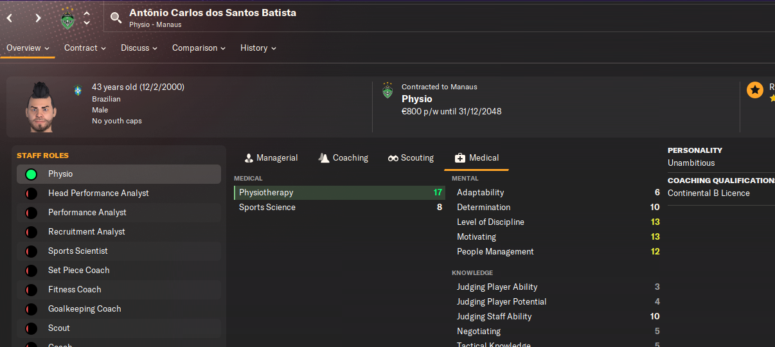The height and width of the screenshot is (347, 775).
Task: Go forward using the right arrow
Action: pos(38,18)
